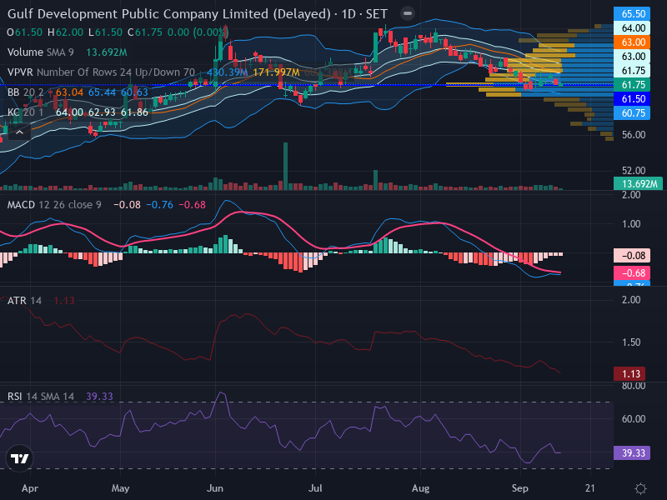The width and height of the screenshot is (667, 500).
Task: Click the dark blue 61.50 price label
Action: pyautogui.click(x=632, y=99)
